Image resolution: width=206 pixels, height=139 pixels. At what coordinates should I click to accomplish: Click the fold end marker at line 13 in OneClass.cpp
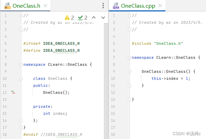tap(129, 99)
